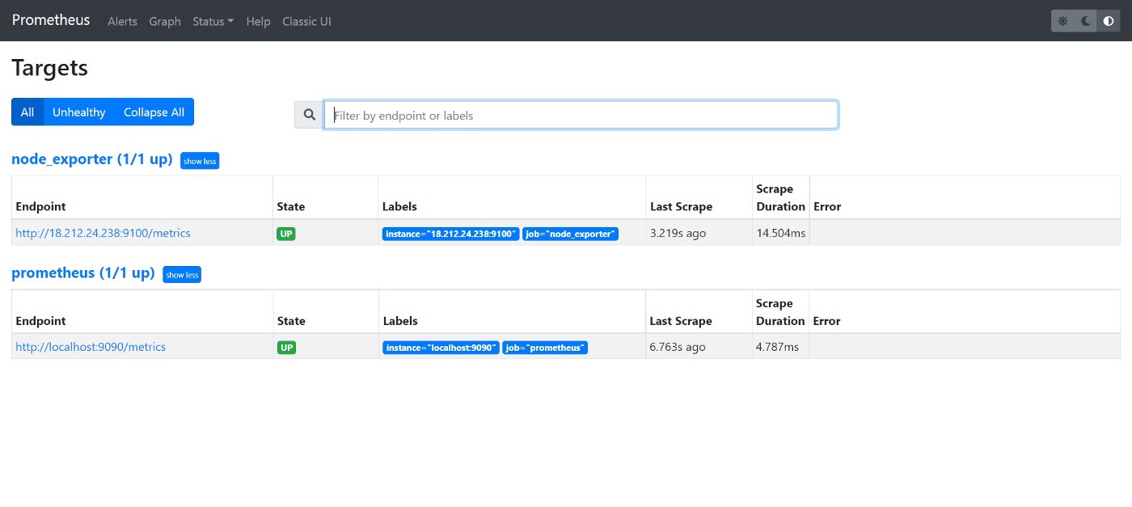
Task: Choose the auto theme half-circle icon
Action: pyautogui.click(x=1108, y=20)
